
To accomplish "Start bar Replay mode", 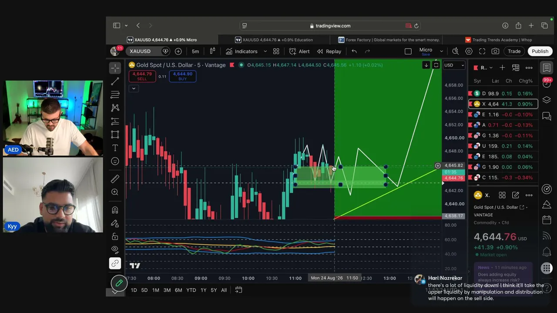I will tap(329, 51).
